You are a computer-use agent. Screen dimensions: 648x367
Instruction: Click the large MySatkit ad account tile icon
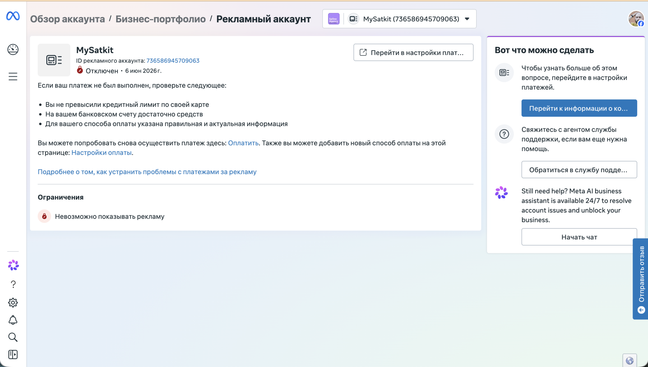[54, 60]
